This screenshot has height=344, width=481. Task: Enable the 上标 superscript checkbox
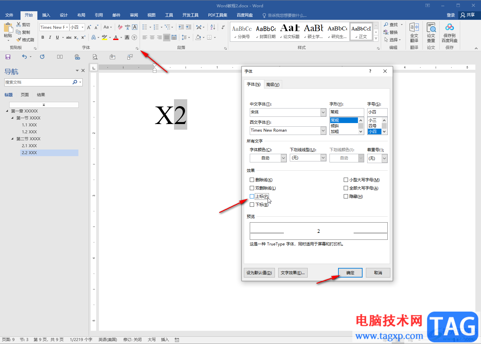click(x=252, y=196)
